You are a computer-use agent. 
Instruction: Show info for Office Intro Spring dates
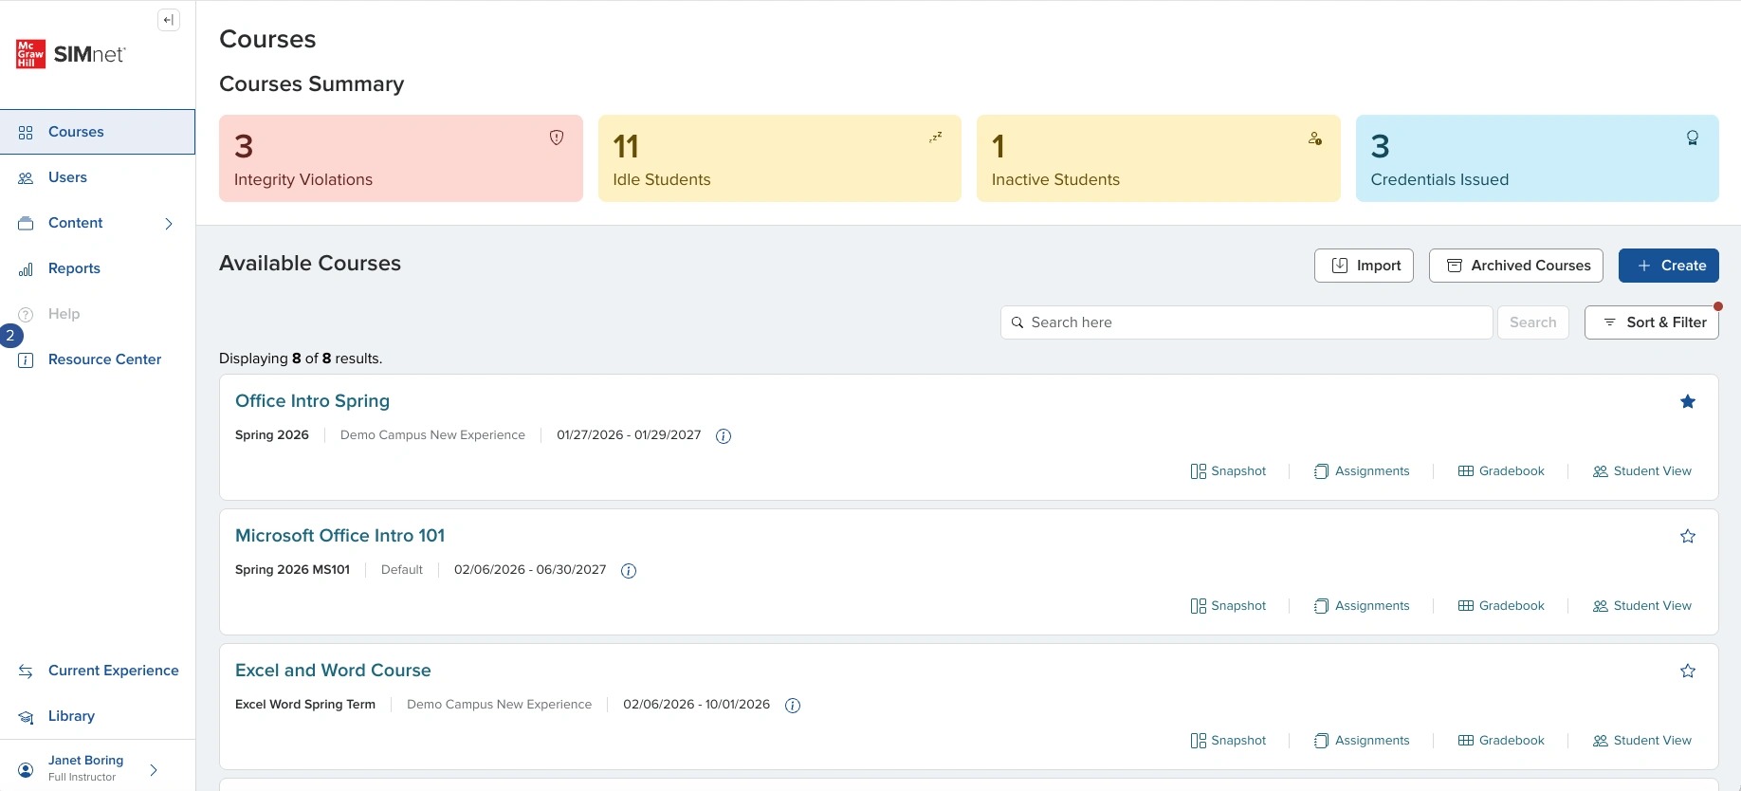tap(724, 436)
